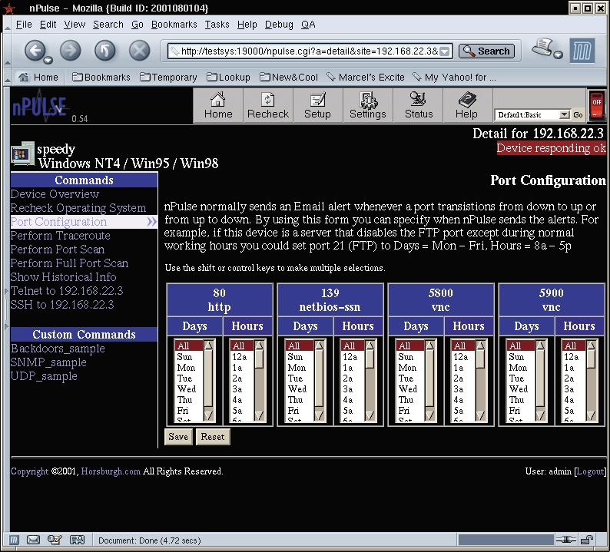Click the browser Stop button

(x=139, y=51)
